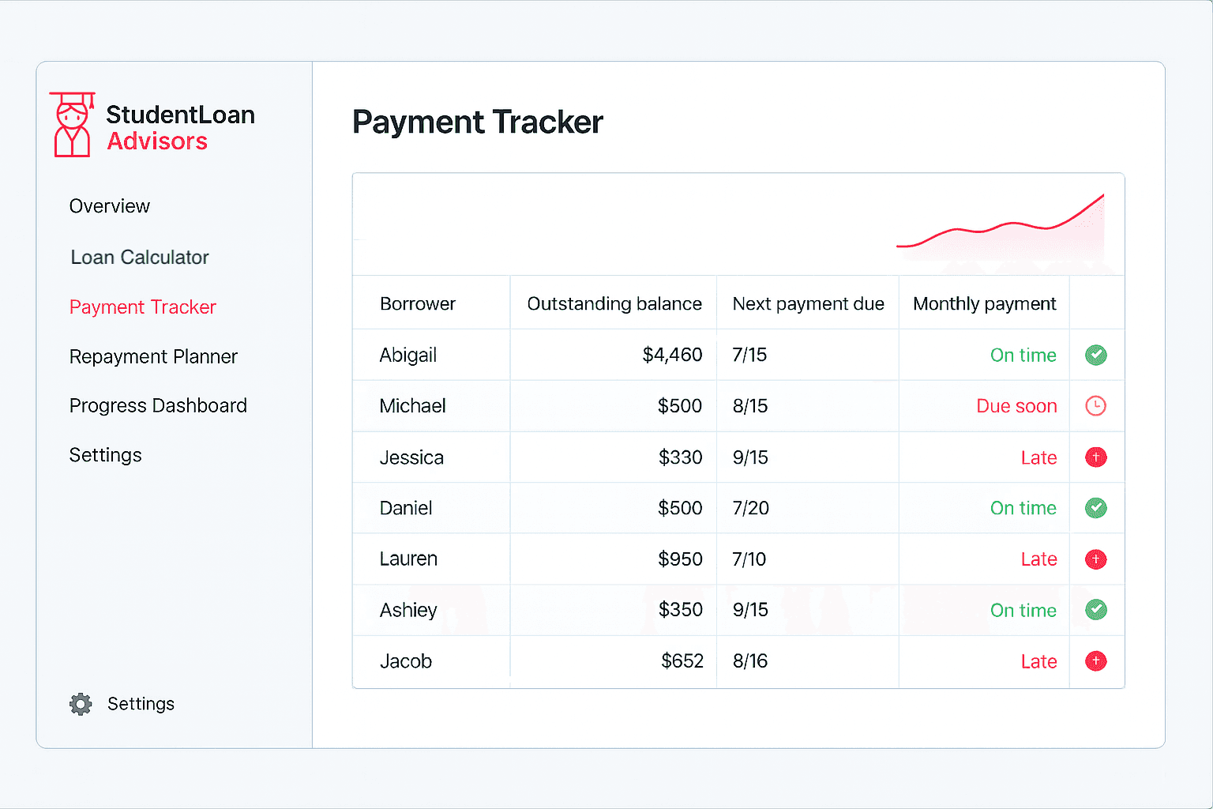The height and width of the screenshot is (809, 1213).
Task: Click Michael's due soon clock icon
Action: click(1095, 406)
